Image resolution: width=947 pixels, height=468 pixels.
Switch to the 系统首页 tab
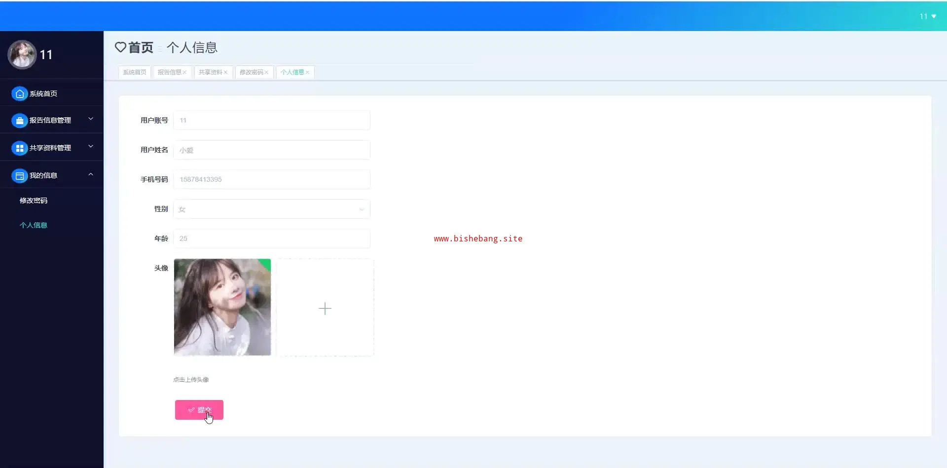click(135, 72)
